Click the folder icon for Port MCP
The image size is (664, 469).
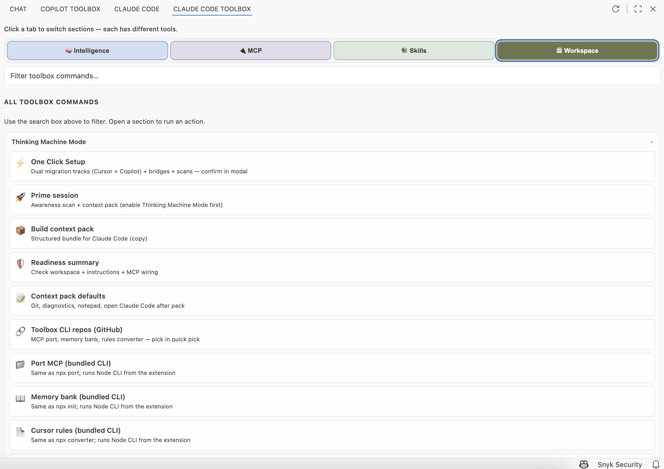point(20,365)
